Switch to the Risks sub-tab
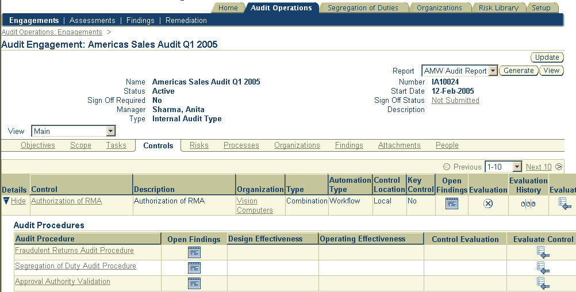 (199, 145)
